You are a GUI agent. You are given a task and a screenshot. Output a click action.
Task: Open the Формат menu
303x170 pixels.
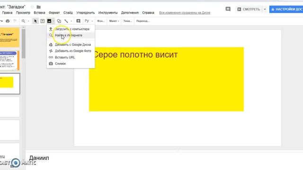click(x=54, y=13)
